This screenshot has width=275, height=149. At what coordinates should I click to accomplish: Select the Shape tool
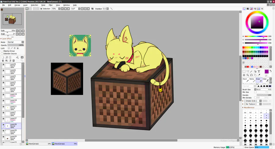pyautogui.click(x=255, y=71)
